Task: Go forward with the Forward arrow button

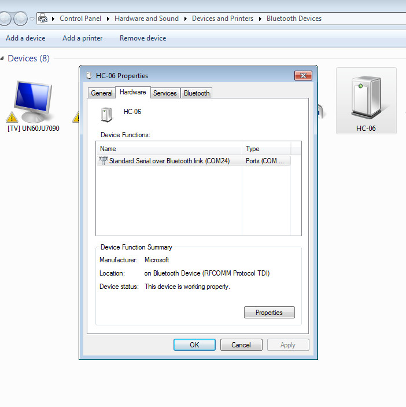Action: (x=20, y=19)
